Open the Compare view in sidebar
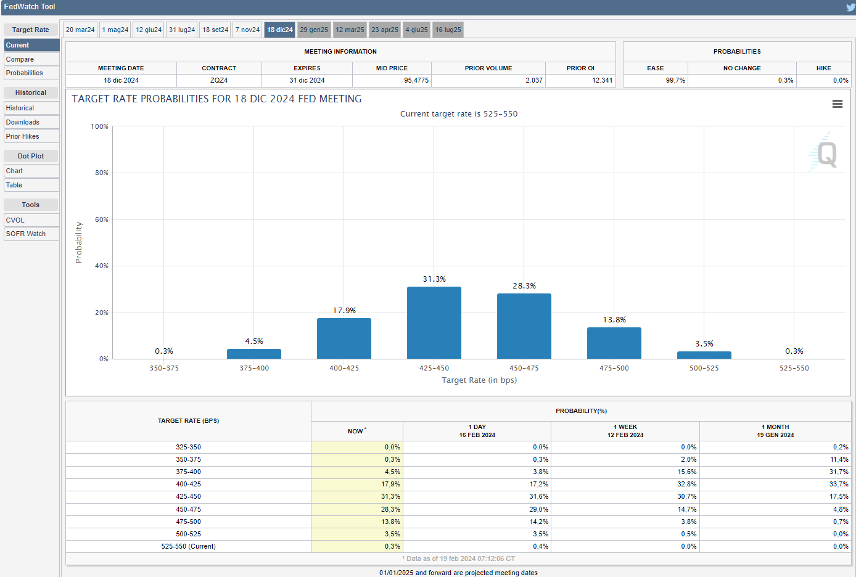856x577 pixels. [31, 59]
